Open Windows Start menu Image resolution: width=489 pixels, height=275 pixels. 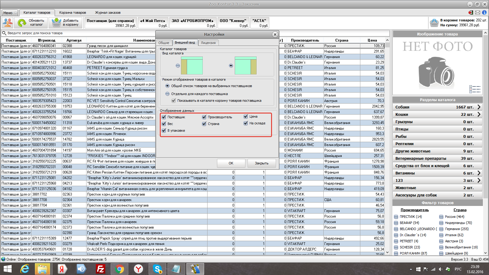7,269
